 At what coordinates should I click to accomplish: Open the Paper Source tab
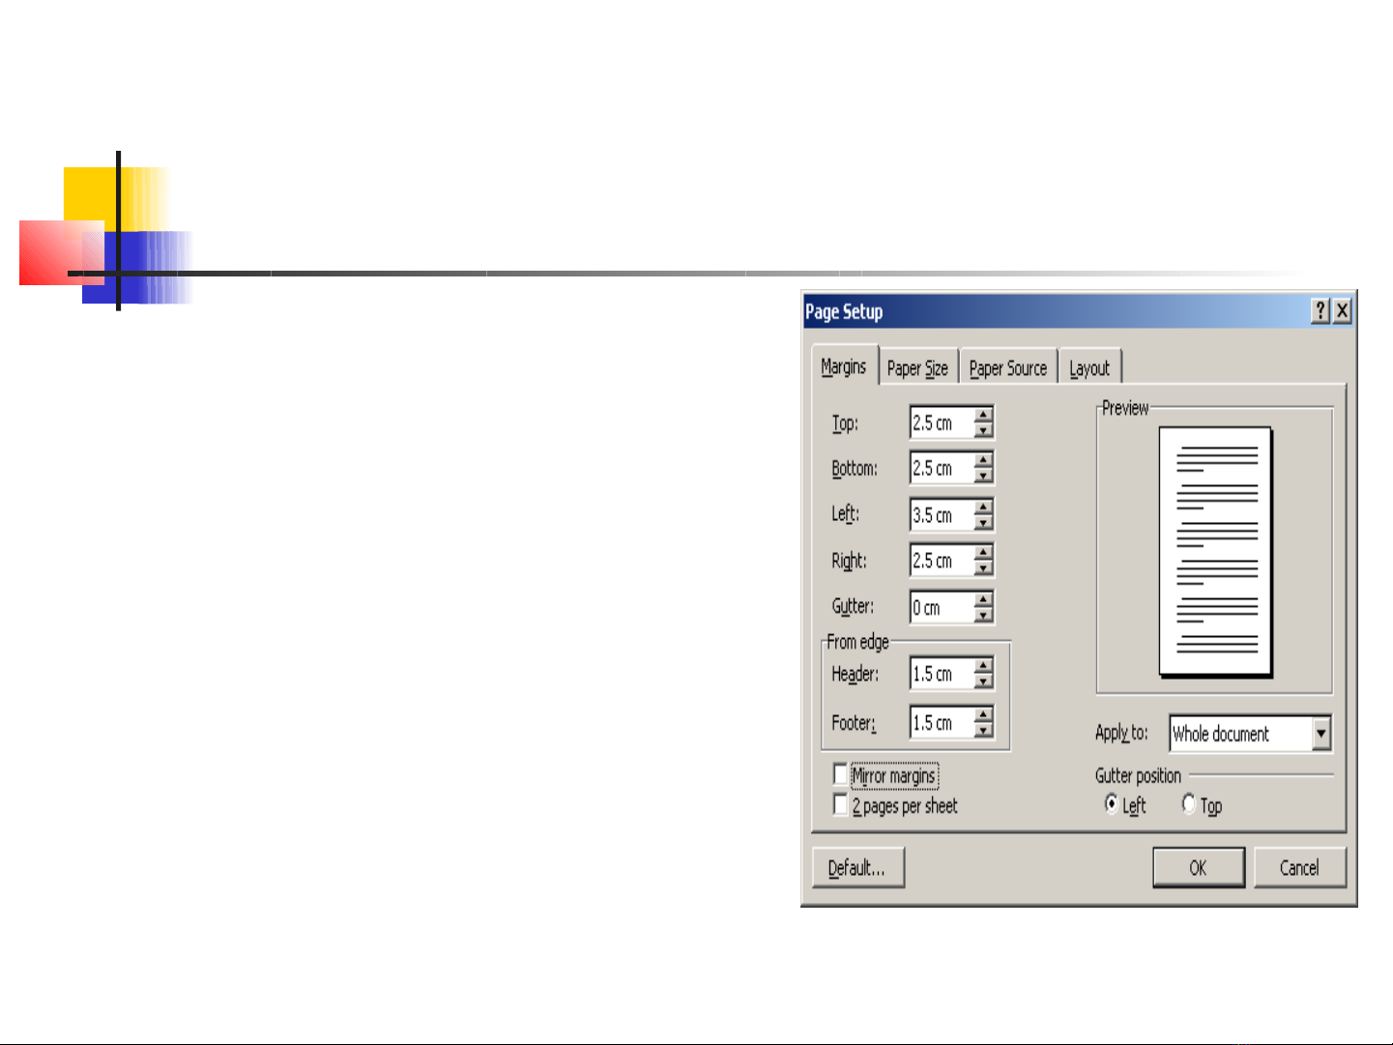click(1007, 368)
